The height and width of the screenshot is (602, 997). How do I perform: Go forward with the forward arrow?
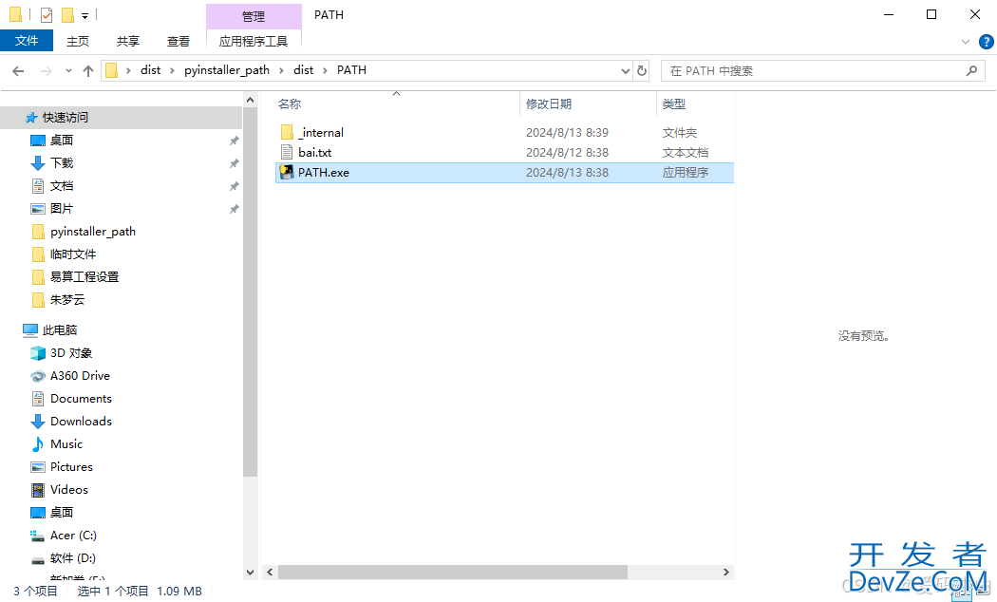[46, 71]
